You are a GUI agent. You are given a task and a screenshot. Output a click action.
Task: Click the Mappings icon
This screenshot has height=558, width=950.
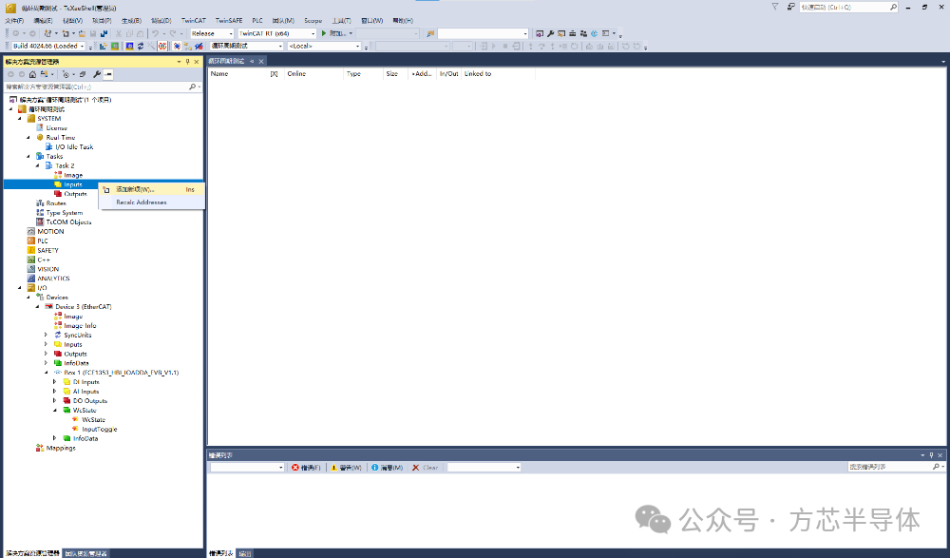[40, 449]
